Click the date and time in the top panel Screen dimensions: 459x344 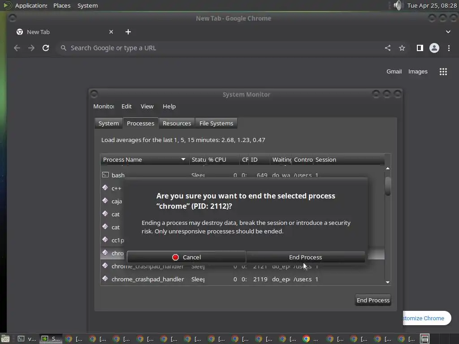pyautogui.click(x=432, y=5)
